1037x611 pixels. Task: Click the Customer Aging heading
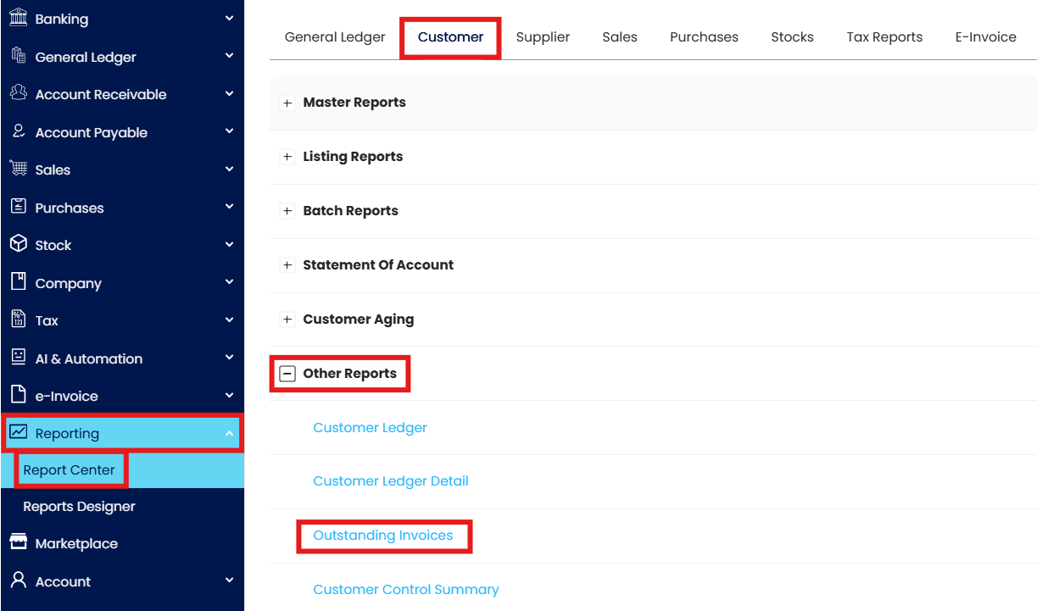(x=359, y=319)
